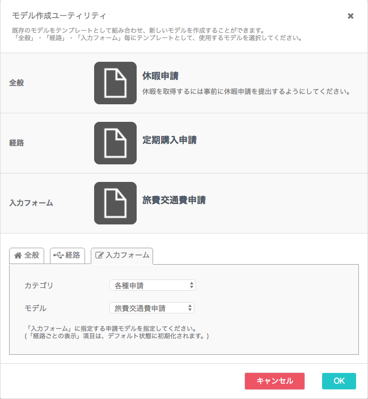Click the document icon for 休暇申請
The width and height of the screenshot is (368, 399).
115,83
